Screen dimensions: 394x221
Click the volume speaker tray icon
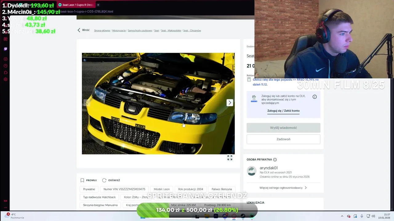373,216
